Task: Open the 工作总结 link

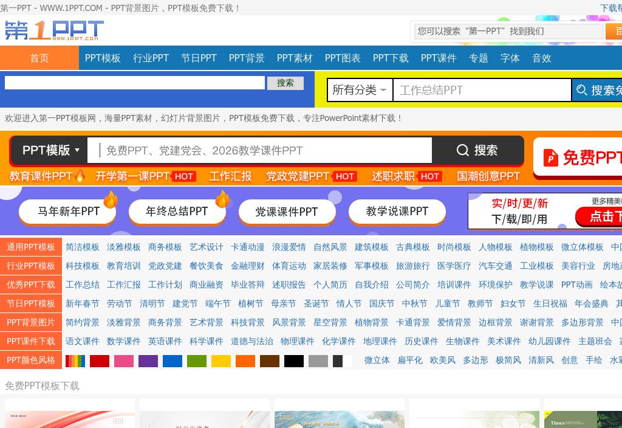Action: 82,285
